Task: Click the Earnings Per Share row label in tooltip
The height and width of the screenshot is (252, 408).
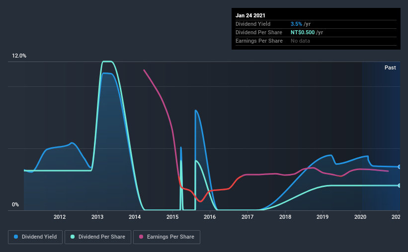Action: click(x=259, y=41)
